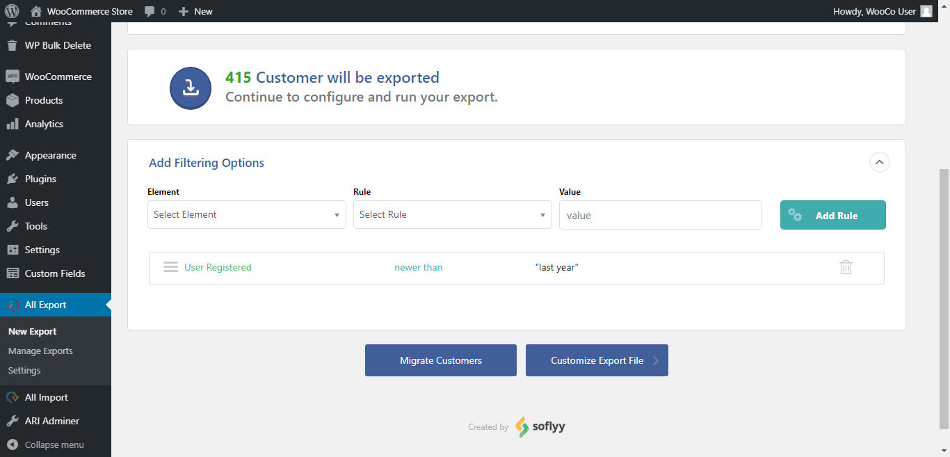This screenshot has width=950, height=457.
Task: Click the 415 customer count text
Action: (238, 77)
